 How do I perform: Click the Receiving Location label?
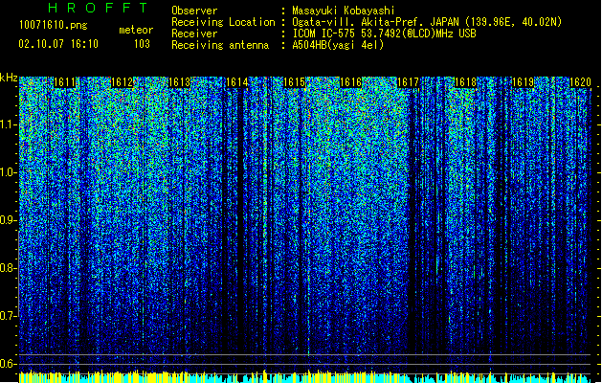(x=223, y=22)
